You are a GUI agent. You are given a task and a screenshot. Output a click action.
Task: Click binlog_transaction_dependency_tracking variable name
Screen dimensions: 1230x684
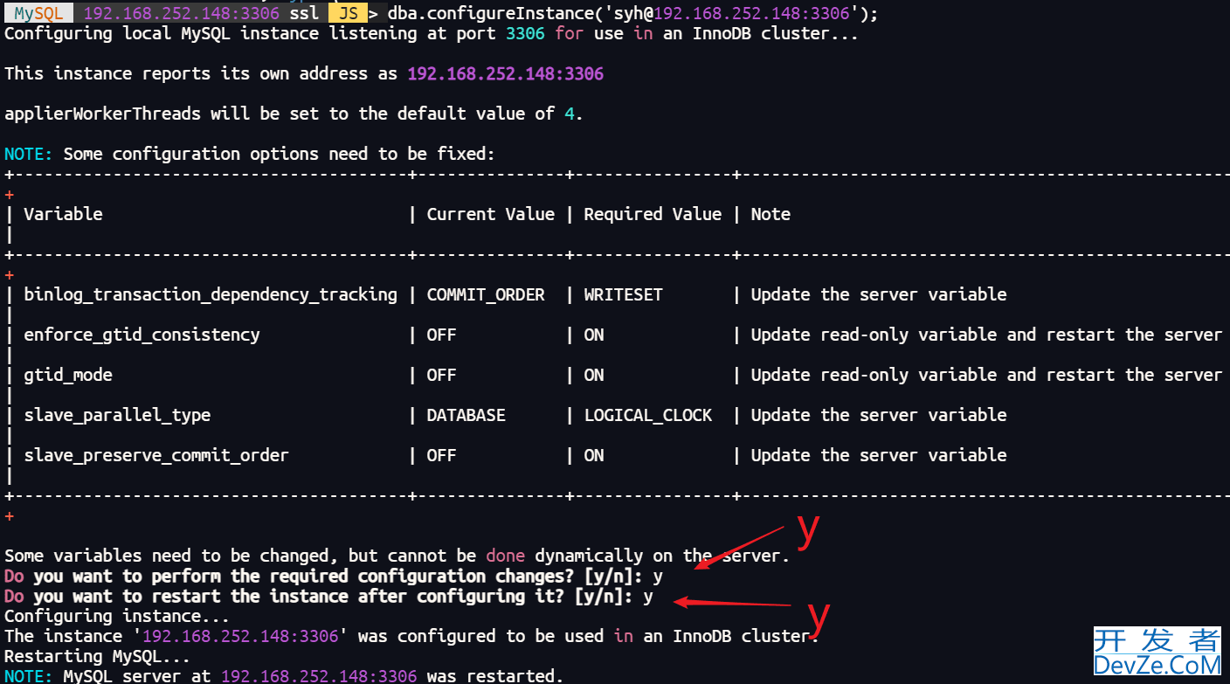[211, 294]
